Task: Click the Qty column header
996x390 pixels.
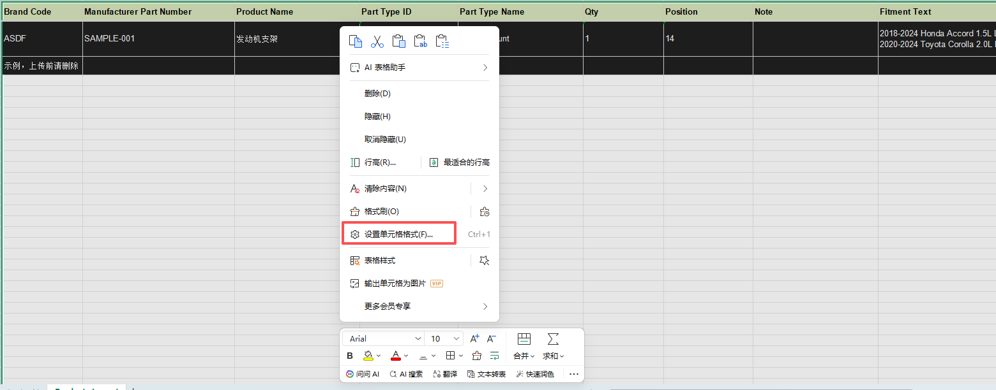Action: point(623,11)
